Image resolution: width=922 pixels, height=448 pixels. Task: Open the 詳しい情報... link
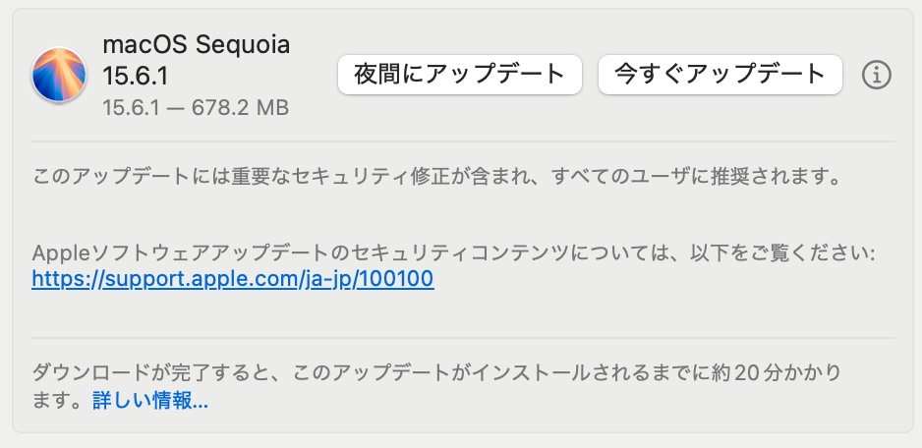pyautogui.click(x=150, y=401)
